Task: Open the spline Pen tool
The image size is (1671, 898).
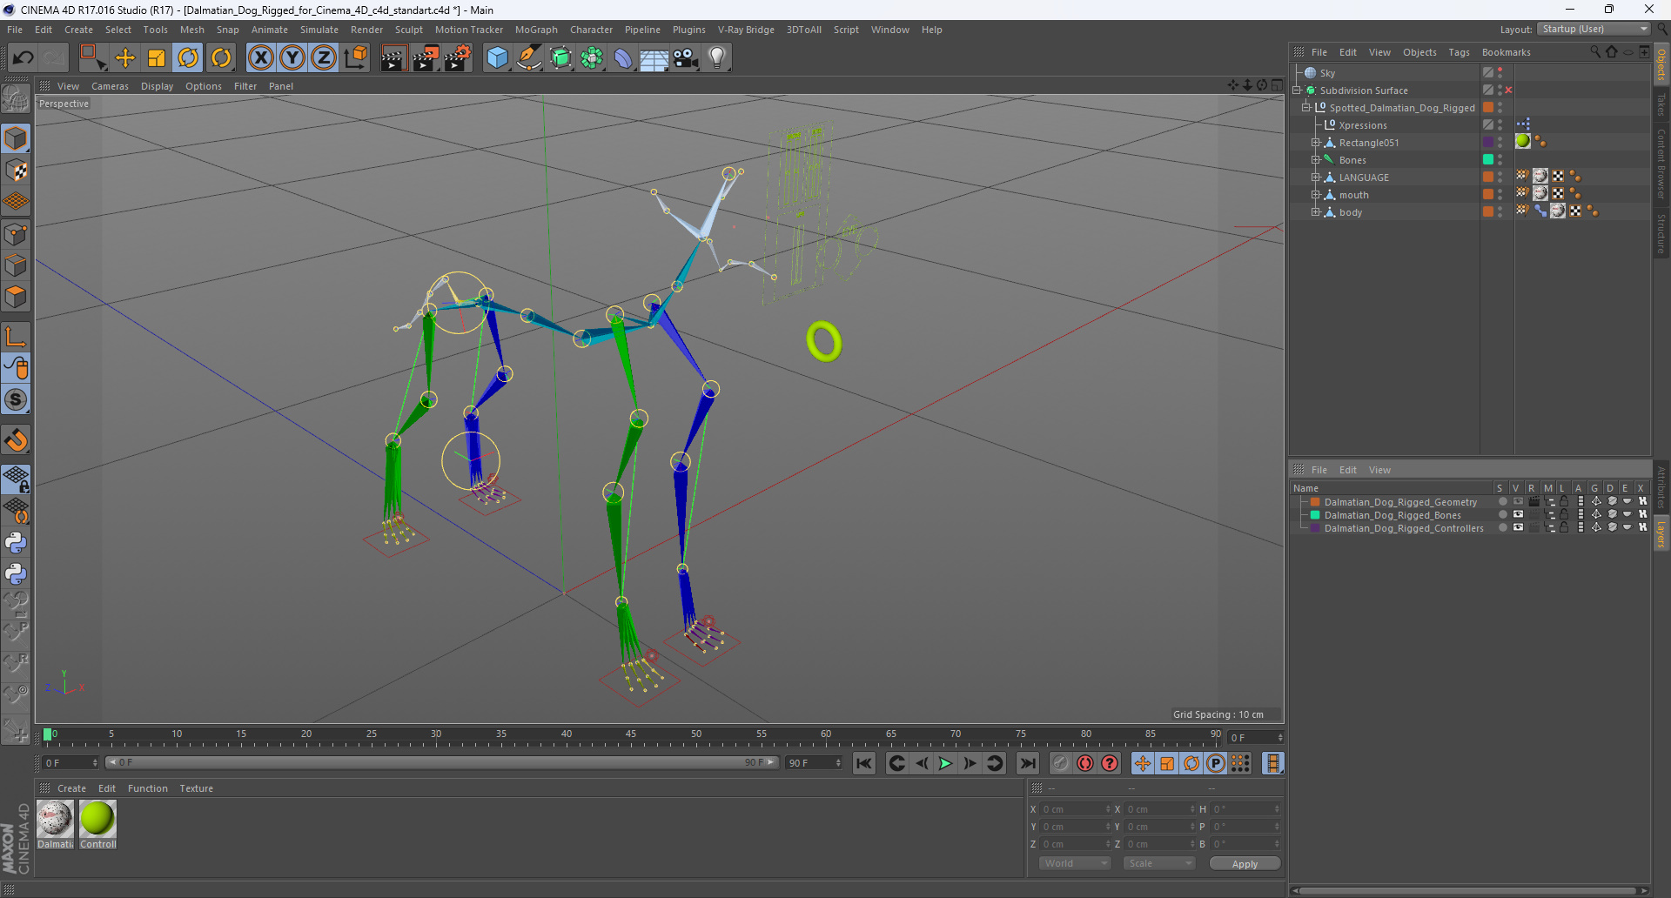Action: pyautogui.click(x=529, y=57)
